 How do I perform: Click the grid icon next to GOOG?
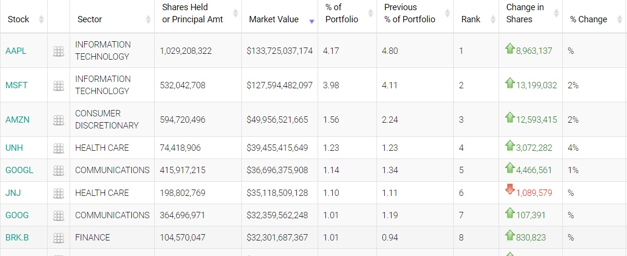point(58,215)
